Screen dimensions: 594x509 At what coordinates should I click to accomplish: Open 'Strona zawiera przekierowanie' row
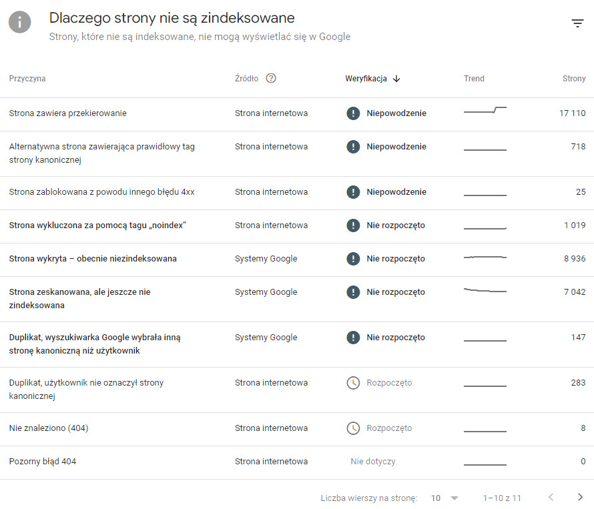(x=67, y=113)
